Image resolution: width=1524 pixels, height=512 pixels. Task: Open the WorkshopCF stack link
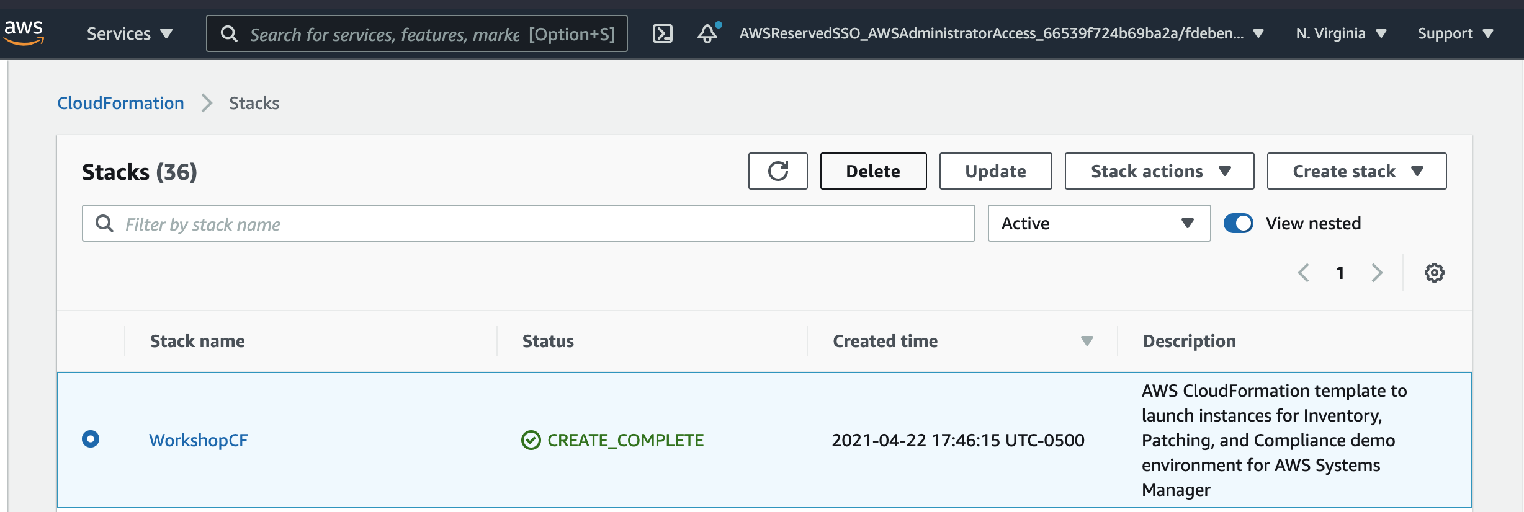point(198,440)
